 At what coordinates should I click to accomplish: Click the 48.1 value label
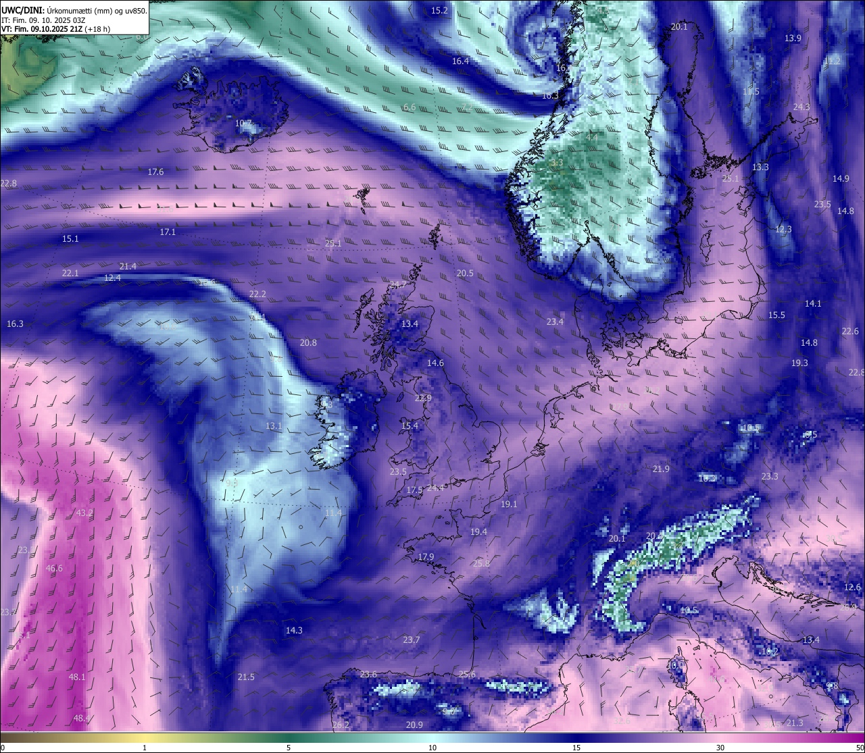click(x=77, y=677)
